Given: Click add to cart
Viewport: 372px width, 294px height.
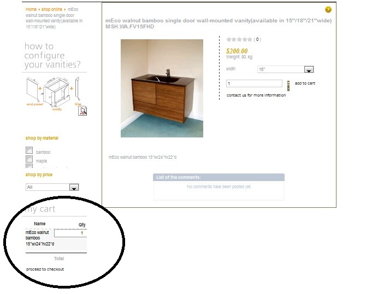Looking at the screenshot, I should pos(305,83).
